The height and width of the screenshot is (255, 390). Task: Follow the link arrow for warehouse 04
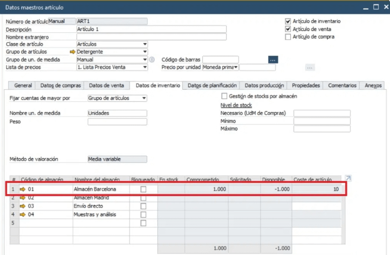pos(23,214)
